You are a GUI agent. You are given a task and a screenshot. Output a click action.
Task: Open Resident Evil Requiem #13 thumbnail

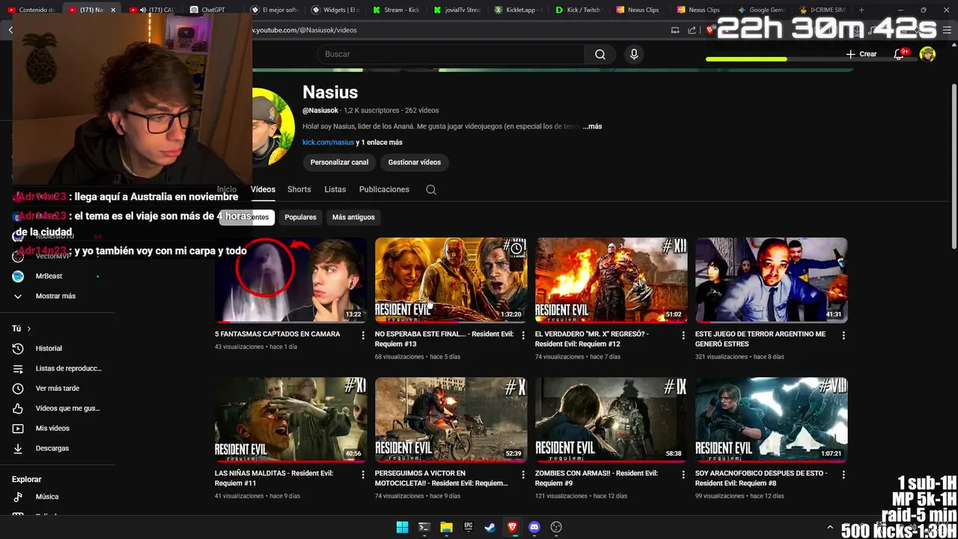451,280
